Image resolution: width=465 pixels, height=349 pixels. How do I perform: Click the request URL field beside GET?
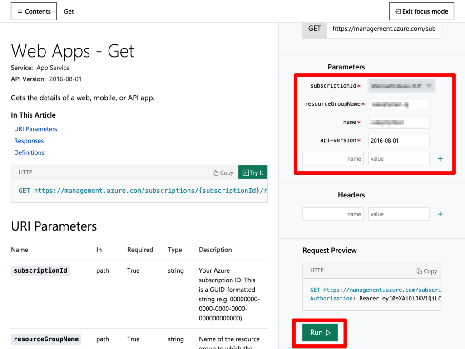384,29
